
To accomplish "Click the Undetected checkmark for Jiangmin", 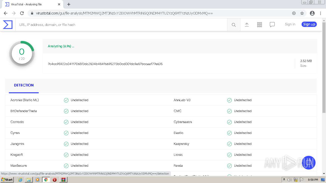I will (66, 144).
